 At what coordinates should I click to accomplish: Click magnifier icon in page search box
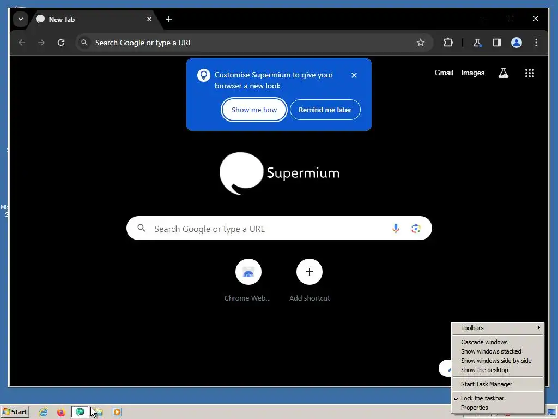coord(141,228)
